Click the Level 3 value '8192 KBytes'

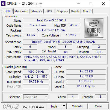[x=86, y=86]
